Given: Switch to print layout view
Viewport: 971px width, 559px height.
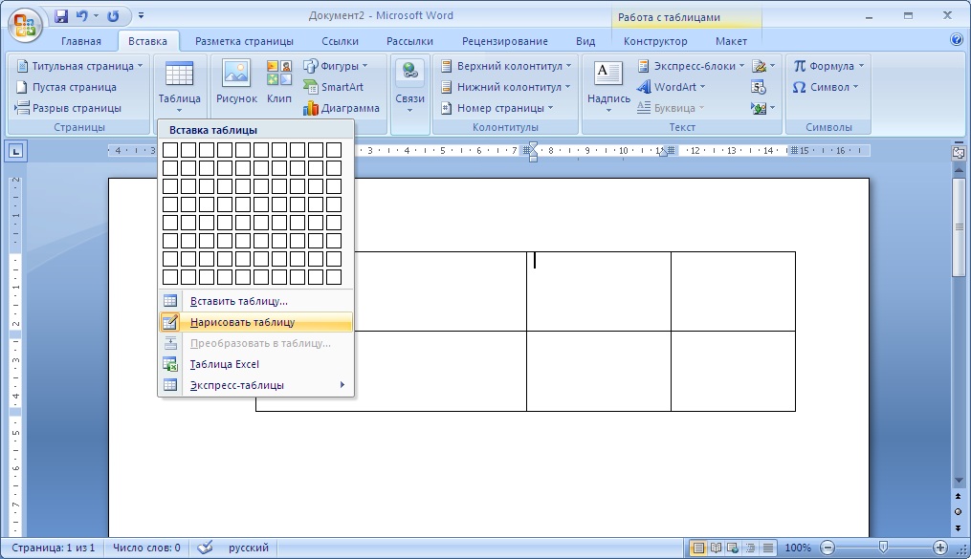Looking at the screenshot, I should [x=698, y=548].
